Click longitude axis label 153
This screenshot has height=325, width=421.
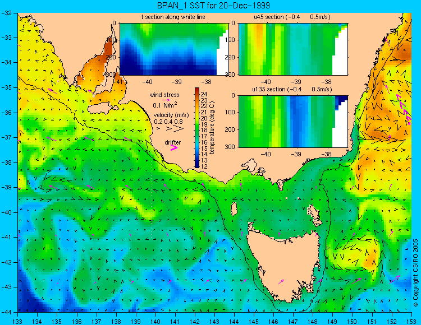[x=411, y=322]
